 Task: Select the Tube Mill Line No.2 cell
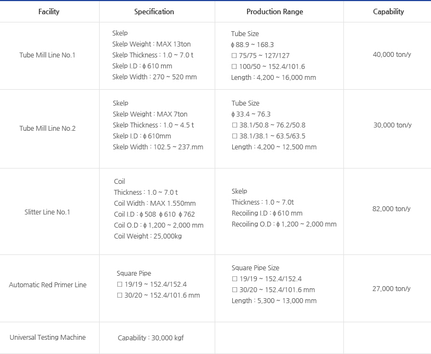[47, 129]
